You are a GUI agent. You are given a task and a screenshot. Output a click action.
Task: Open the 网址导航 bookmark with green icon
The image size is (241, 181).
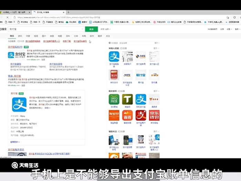[71, 22]
